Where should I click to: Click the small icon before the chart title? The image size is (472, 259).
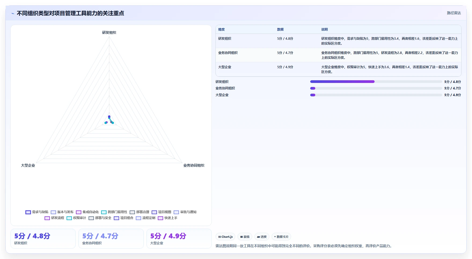coord(13,13)
